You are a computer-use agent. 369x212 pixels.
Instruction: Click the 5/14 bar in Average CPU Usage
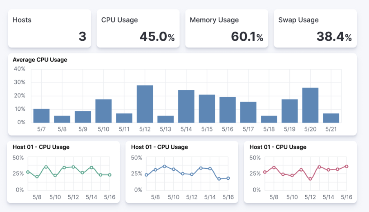click(x=186, y=106)
